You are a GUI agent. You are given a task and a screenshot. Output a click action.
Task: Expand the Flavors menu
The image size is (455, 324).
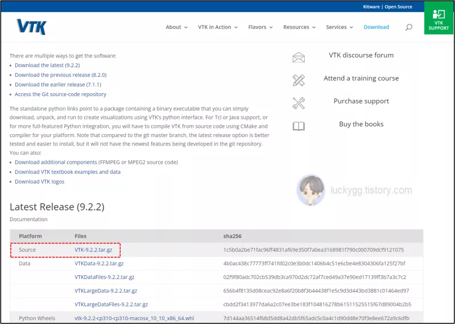(x=260, y=27)
